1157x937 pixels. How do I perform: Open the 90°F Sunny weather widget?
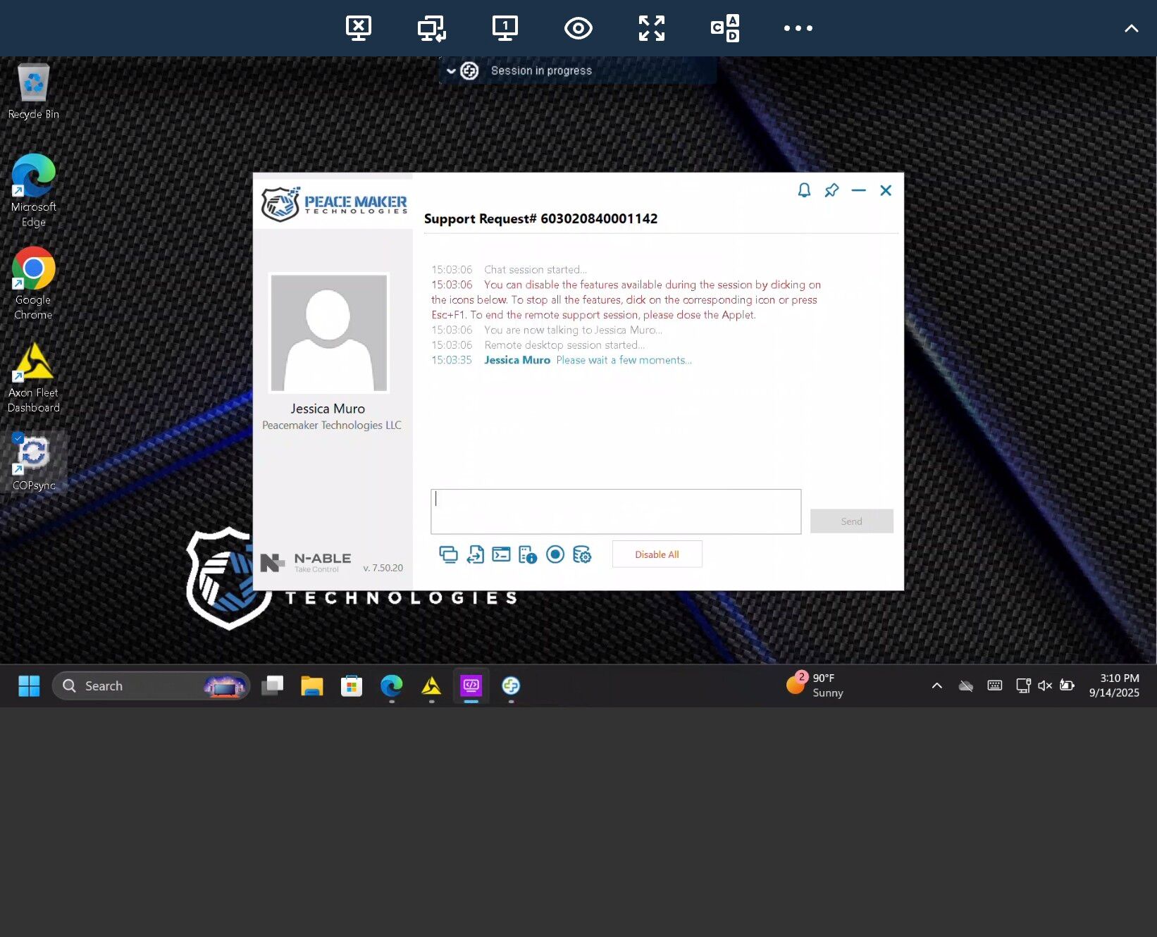816,685
